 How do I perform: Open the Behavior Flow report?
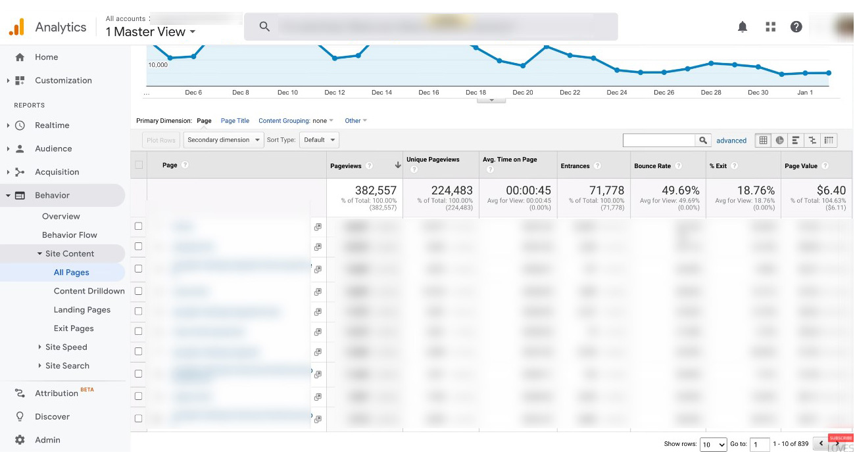pyautogui.click(x=70, y=235)
